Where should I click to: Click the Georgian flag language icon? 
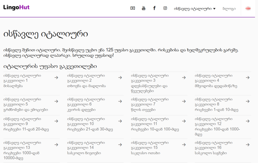pyautogui.click(x=248, y=8)
